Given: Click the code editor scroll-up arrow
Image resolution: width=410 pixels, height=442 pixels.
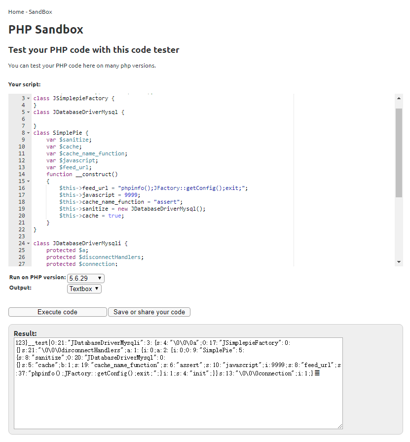Looking at the screenshot, I should pyautogui.click(x=399, y=98).
